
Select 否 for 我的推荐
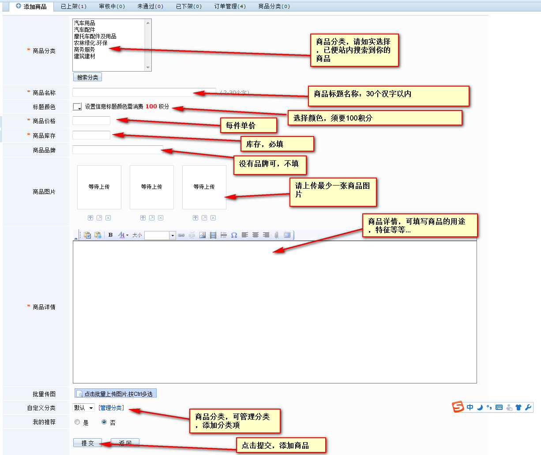[104, 422]
